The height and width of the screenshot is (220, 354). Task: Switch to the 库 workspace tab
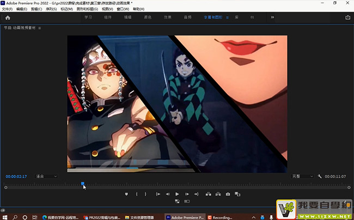pos(236,17)
